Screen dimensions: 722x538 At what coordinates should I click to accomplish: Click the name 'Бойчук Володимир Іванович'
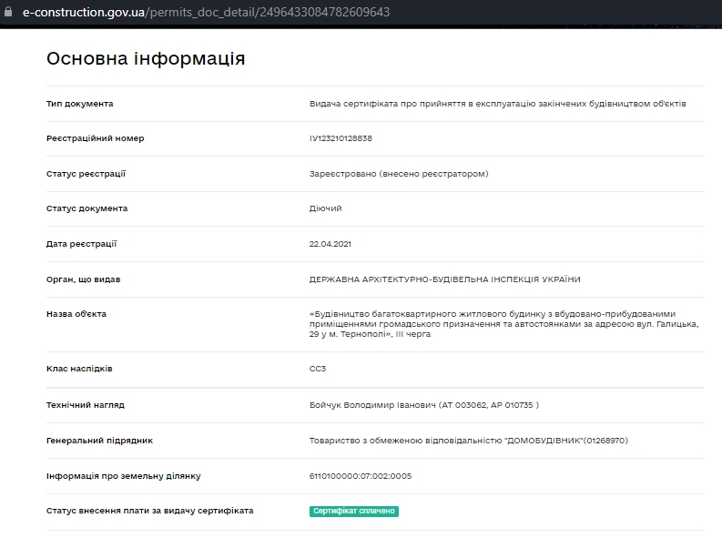[x=372, y=405]
